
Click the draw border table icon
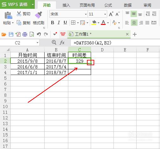[x=83, y=23]
